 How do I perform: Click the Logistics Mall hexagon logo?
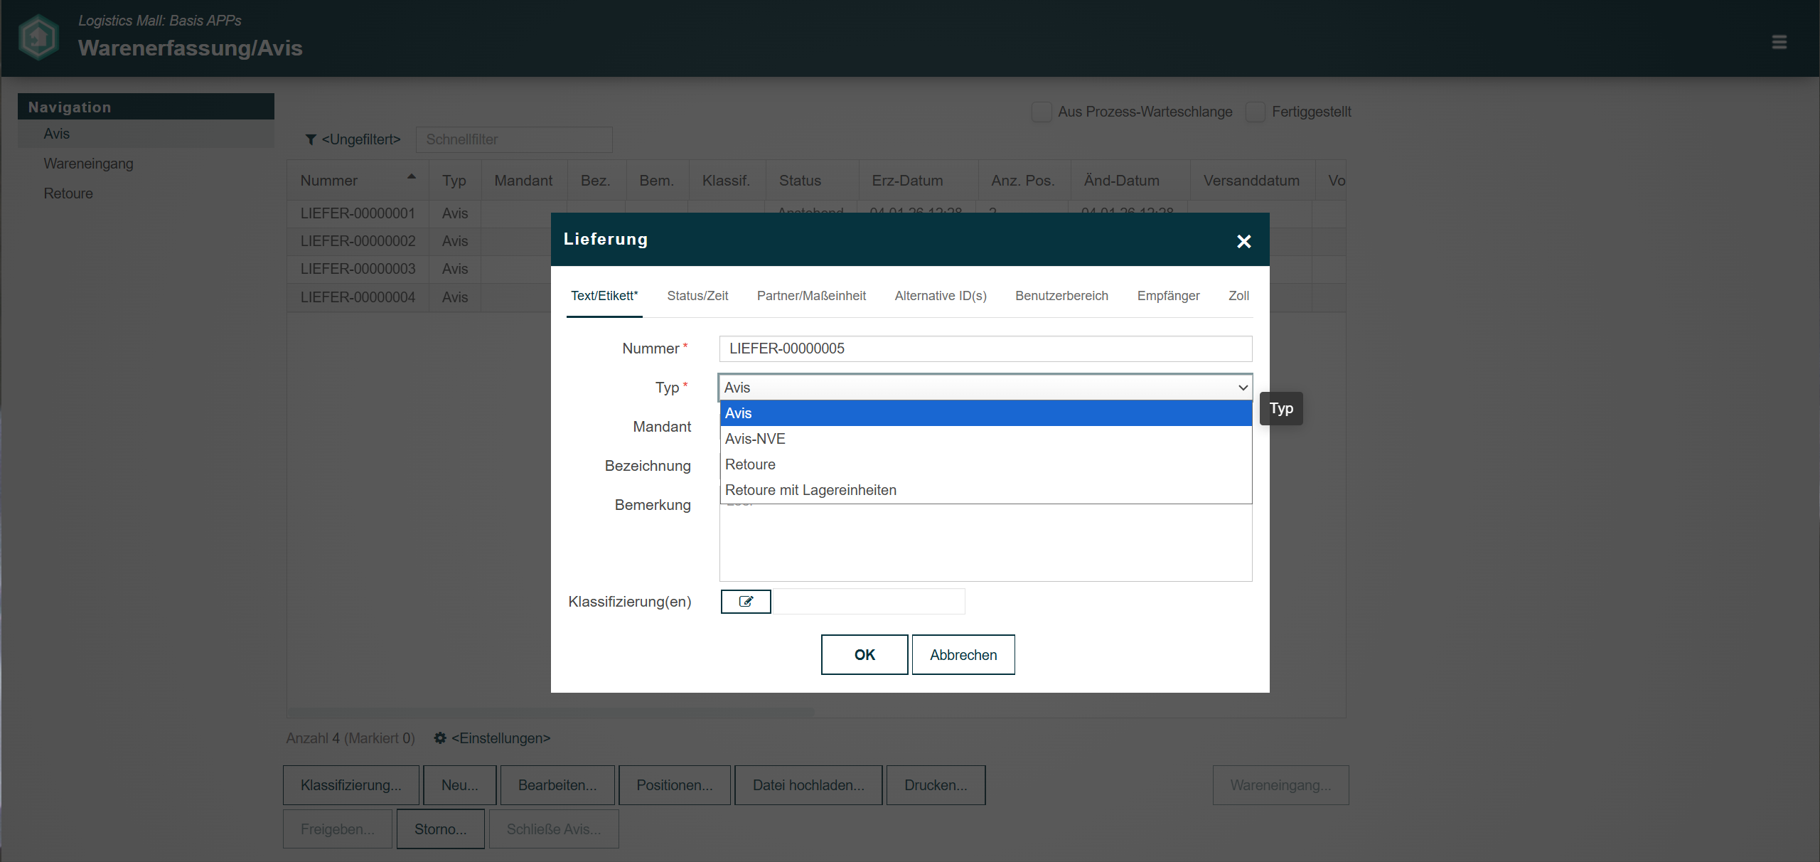[38, 38]
